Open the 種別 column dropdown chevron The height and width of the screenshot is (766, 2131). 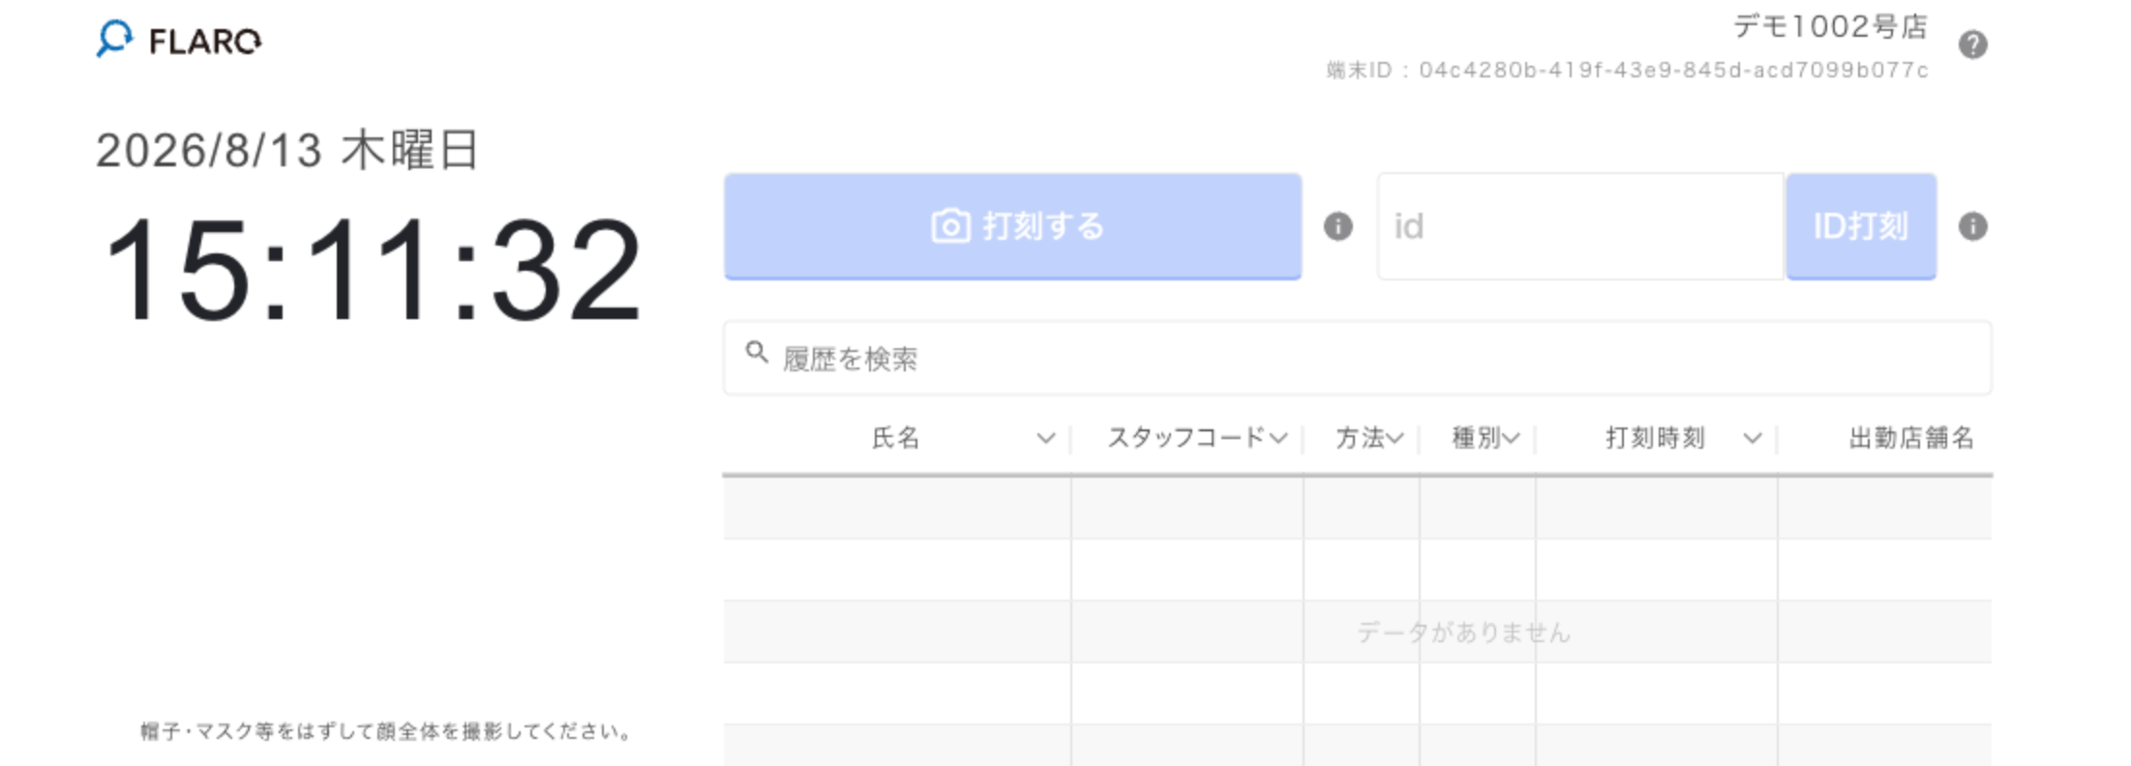pos(1511,438)
